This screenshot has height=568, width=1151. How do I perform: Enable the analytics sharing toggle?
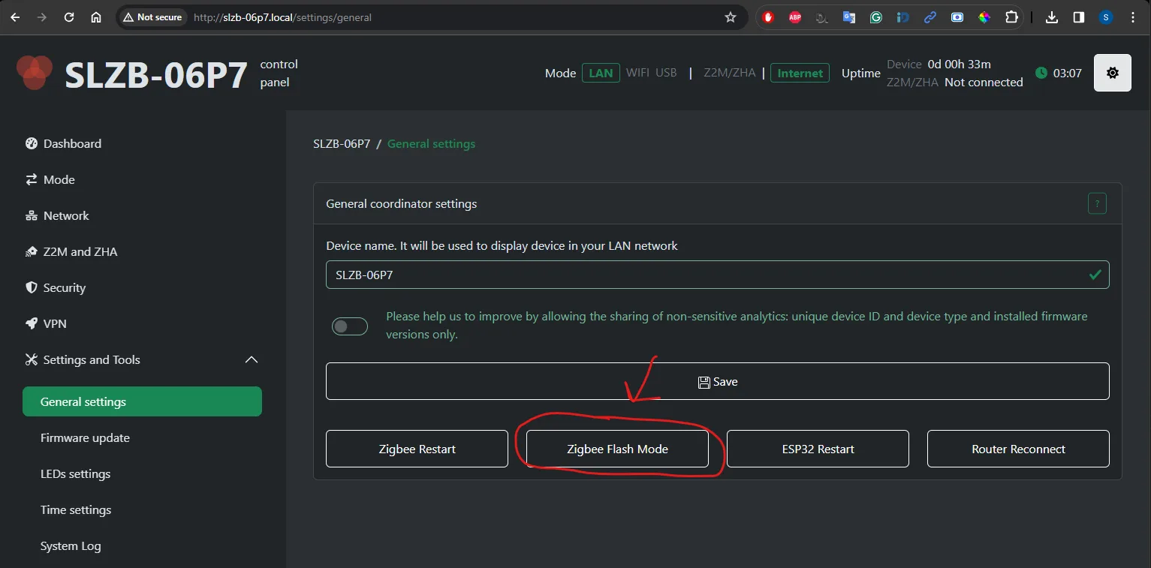click(x=350, y=326)
